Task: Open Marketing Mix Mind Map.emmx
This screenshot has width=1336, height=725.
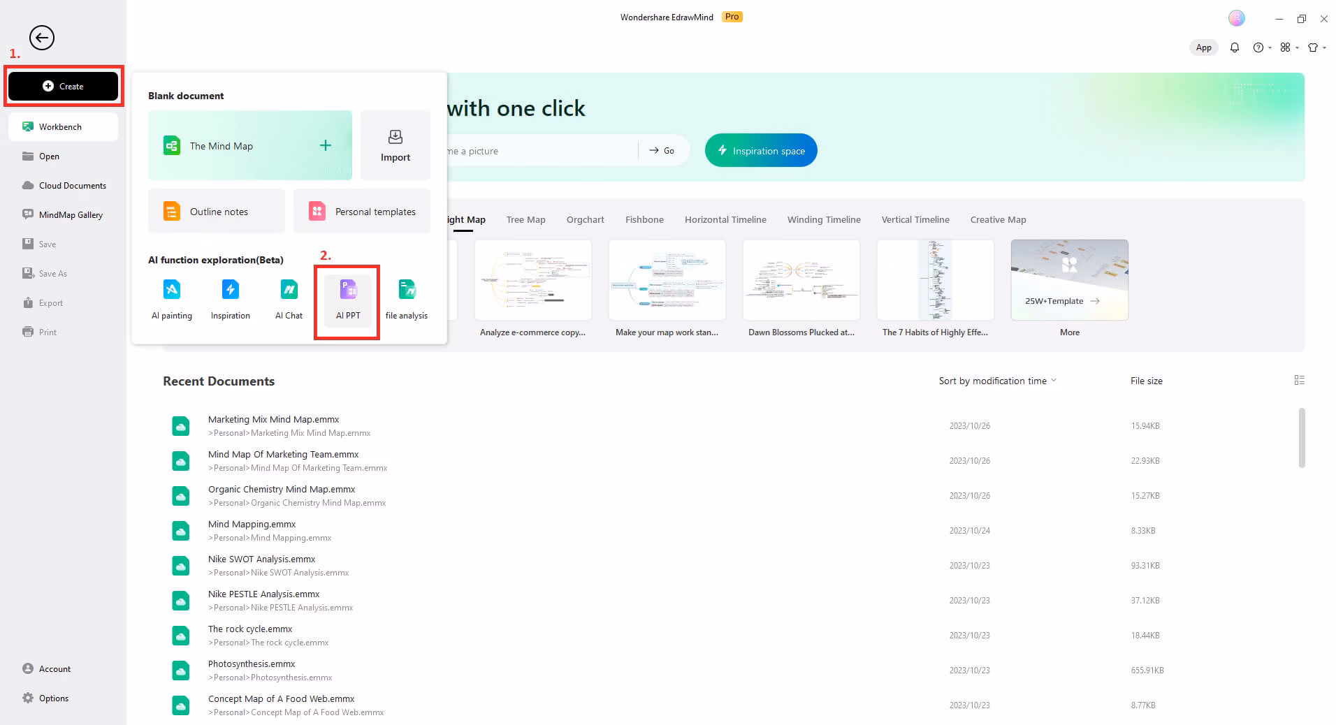Action: pos(273,419)
